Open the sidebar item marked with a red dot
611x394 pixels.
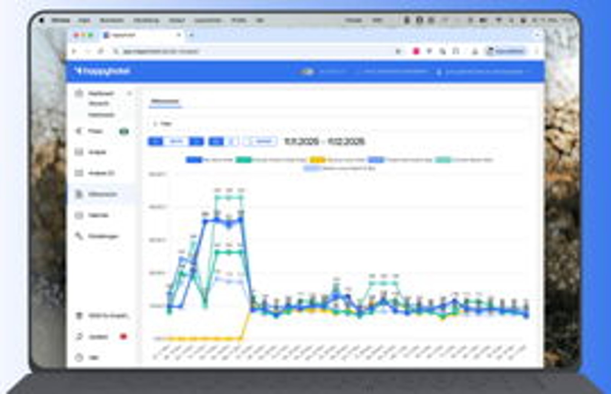tap(102, 337)
